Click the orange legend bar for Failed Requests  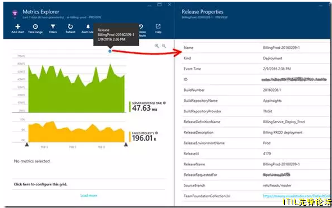(x=130, y=137)
